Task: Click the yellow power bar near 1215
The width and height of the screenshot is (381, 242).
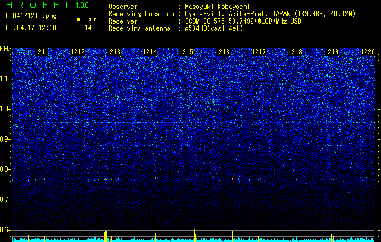Action: pos(194,236)
